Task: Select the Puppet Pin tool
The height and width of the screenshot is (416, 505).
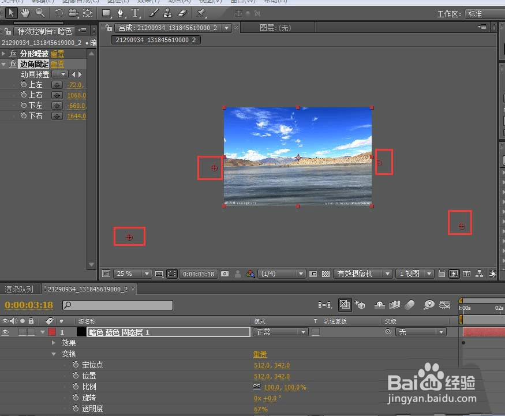Action: (201, 13)
